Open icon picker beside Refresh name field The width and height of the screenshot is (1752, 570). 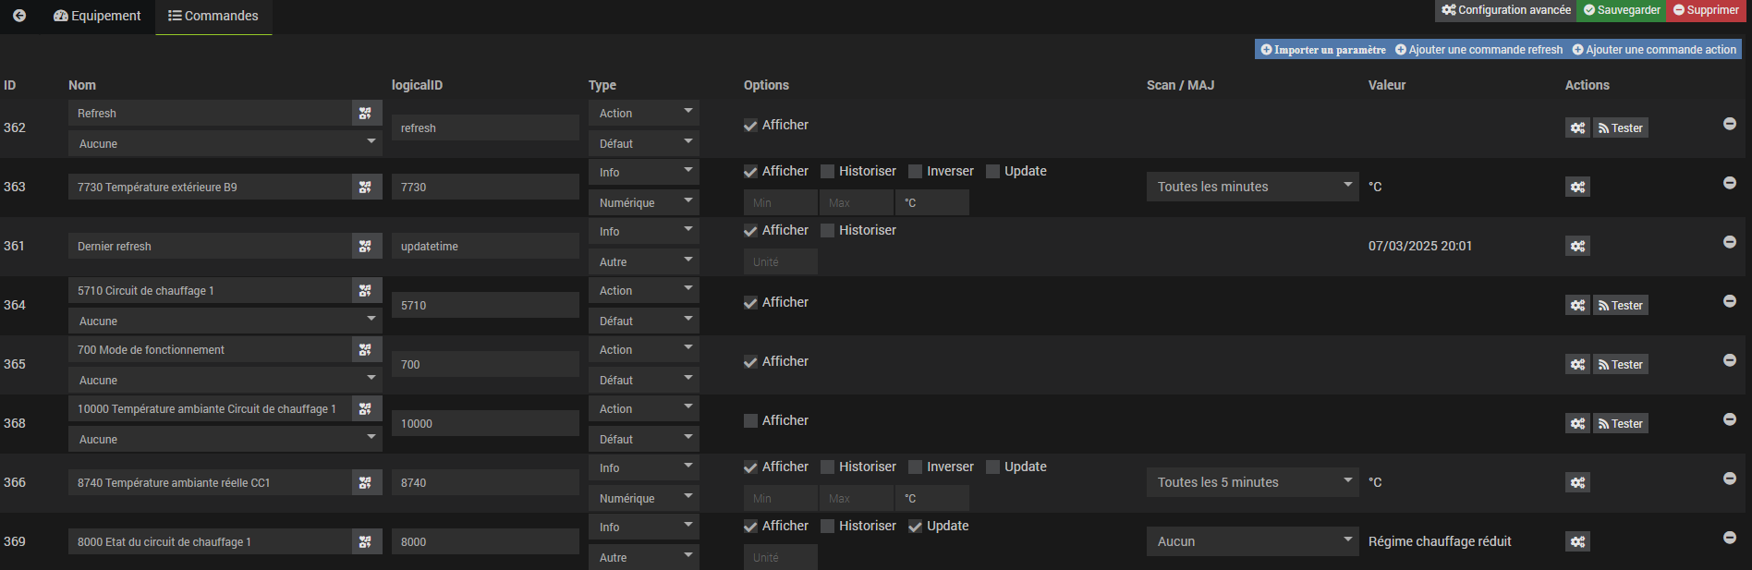pos(366,114)
